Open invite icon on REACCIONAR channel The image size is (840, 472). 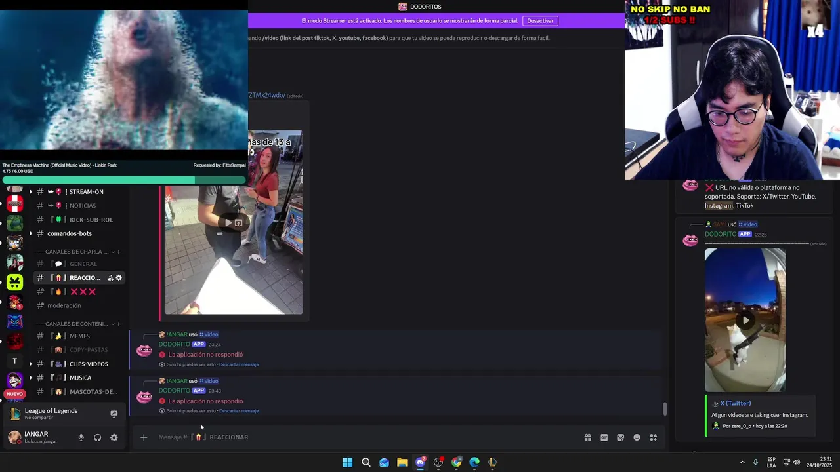pyautogui.click(x=110, y=278)
